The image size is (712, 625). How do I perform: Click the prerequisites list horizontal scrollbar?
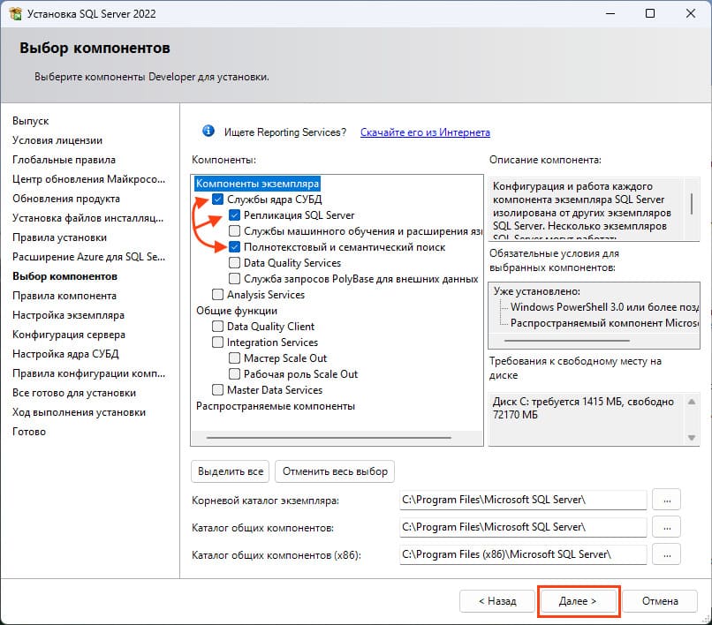click(567, 341)
